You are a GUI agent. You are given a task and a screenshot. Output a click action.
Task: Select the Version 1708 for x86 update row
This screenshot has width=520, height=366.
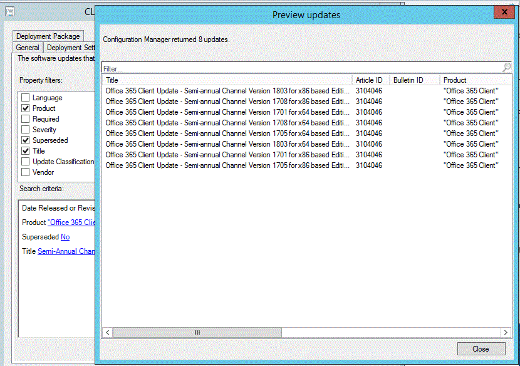pyautogui.click(x=307, y=101)
